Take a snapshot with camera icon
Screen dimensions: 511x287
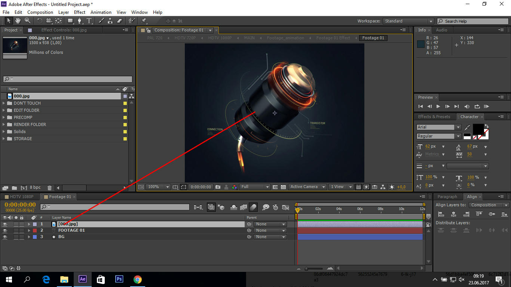[x=218, y=187]
